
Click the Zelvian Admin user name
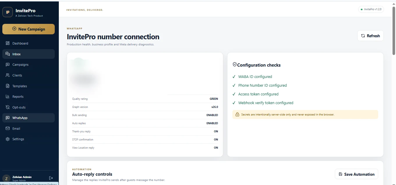[x=22, y=177]
